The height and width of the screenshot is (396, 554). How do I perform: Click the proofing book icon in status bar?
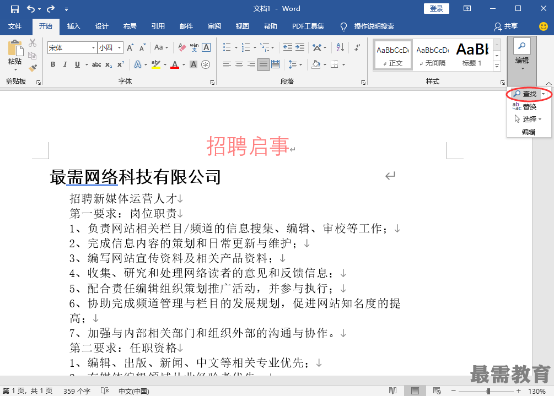pos(105,390)
